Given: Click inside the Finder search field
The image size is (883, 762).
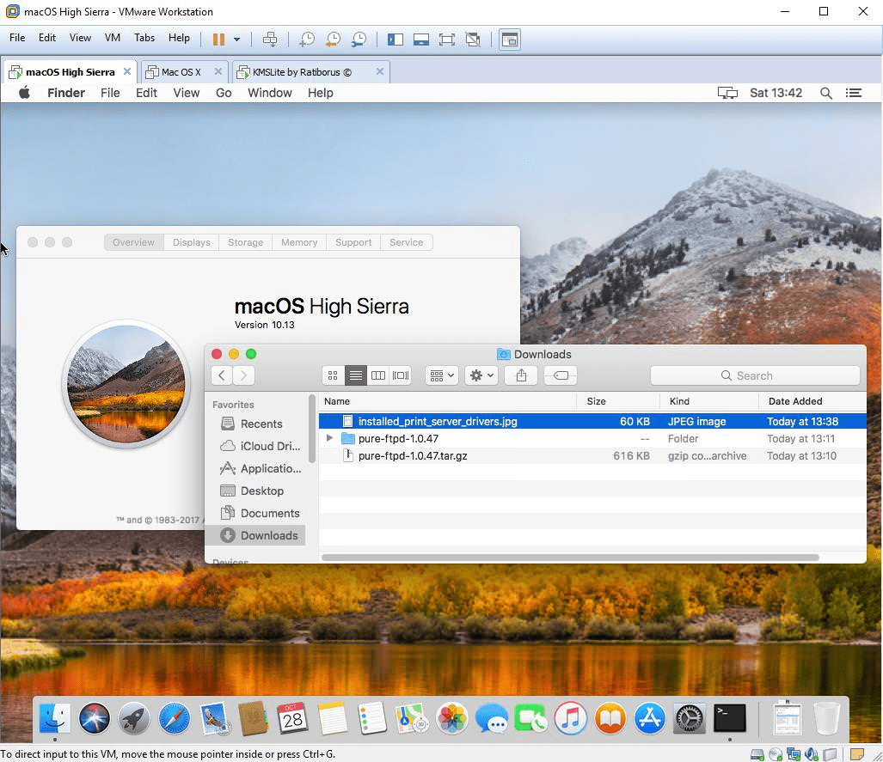Looking at the screenshot, I should [x=754, y=375].
